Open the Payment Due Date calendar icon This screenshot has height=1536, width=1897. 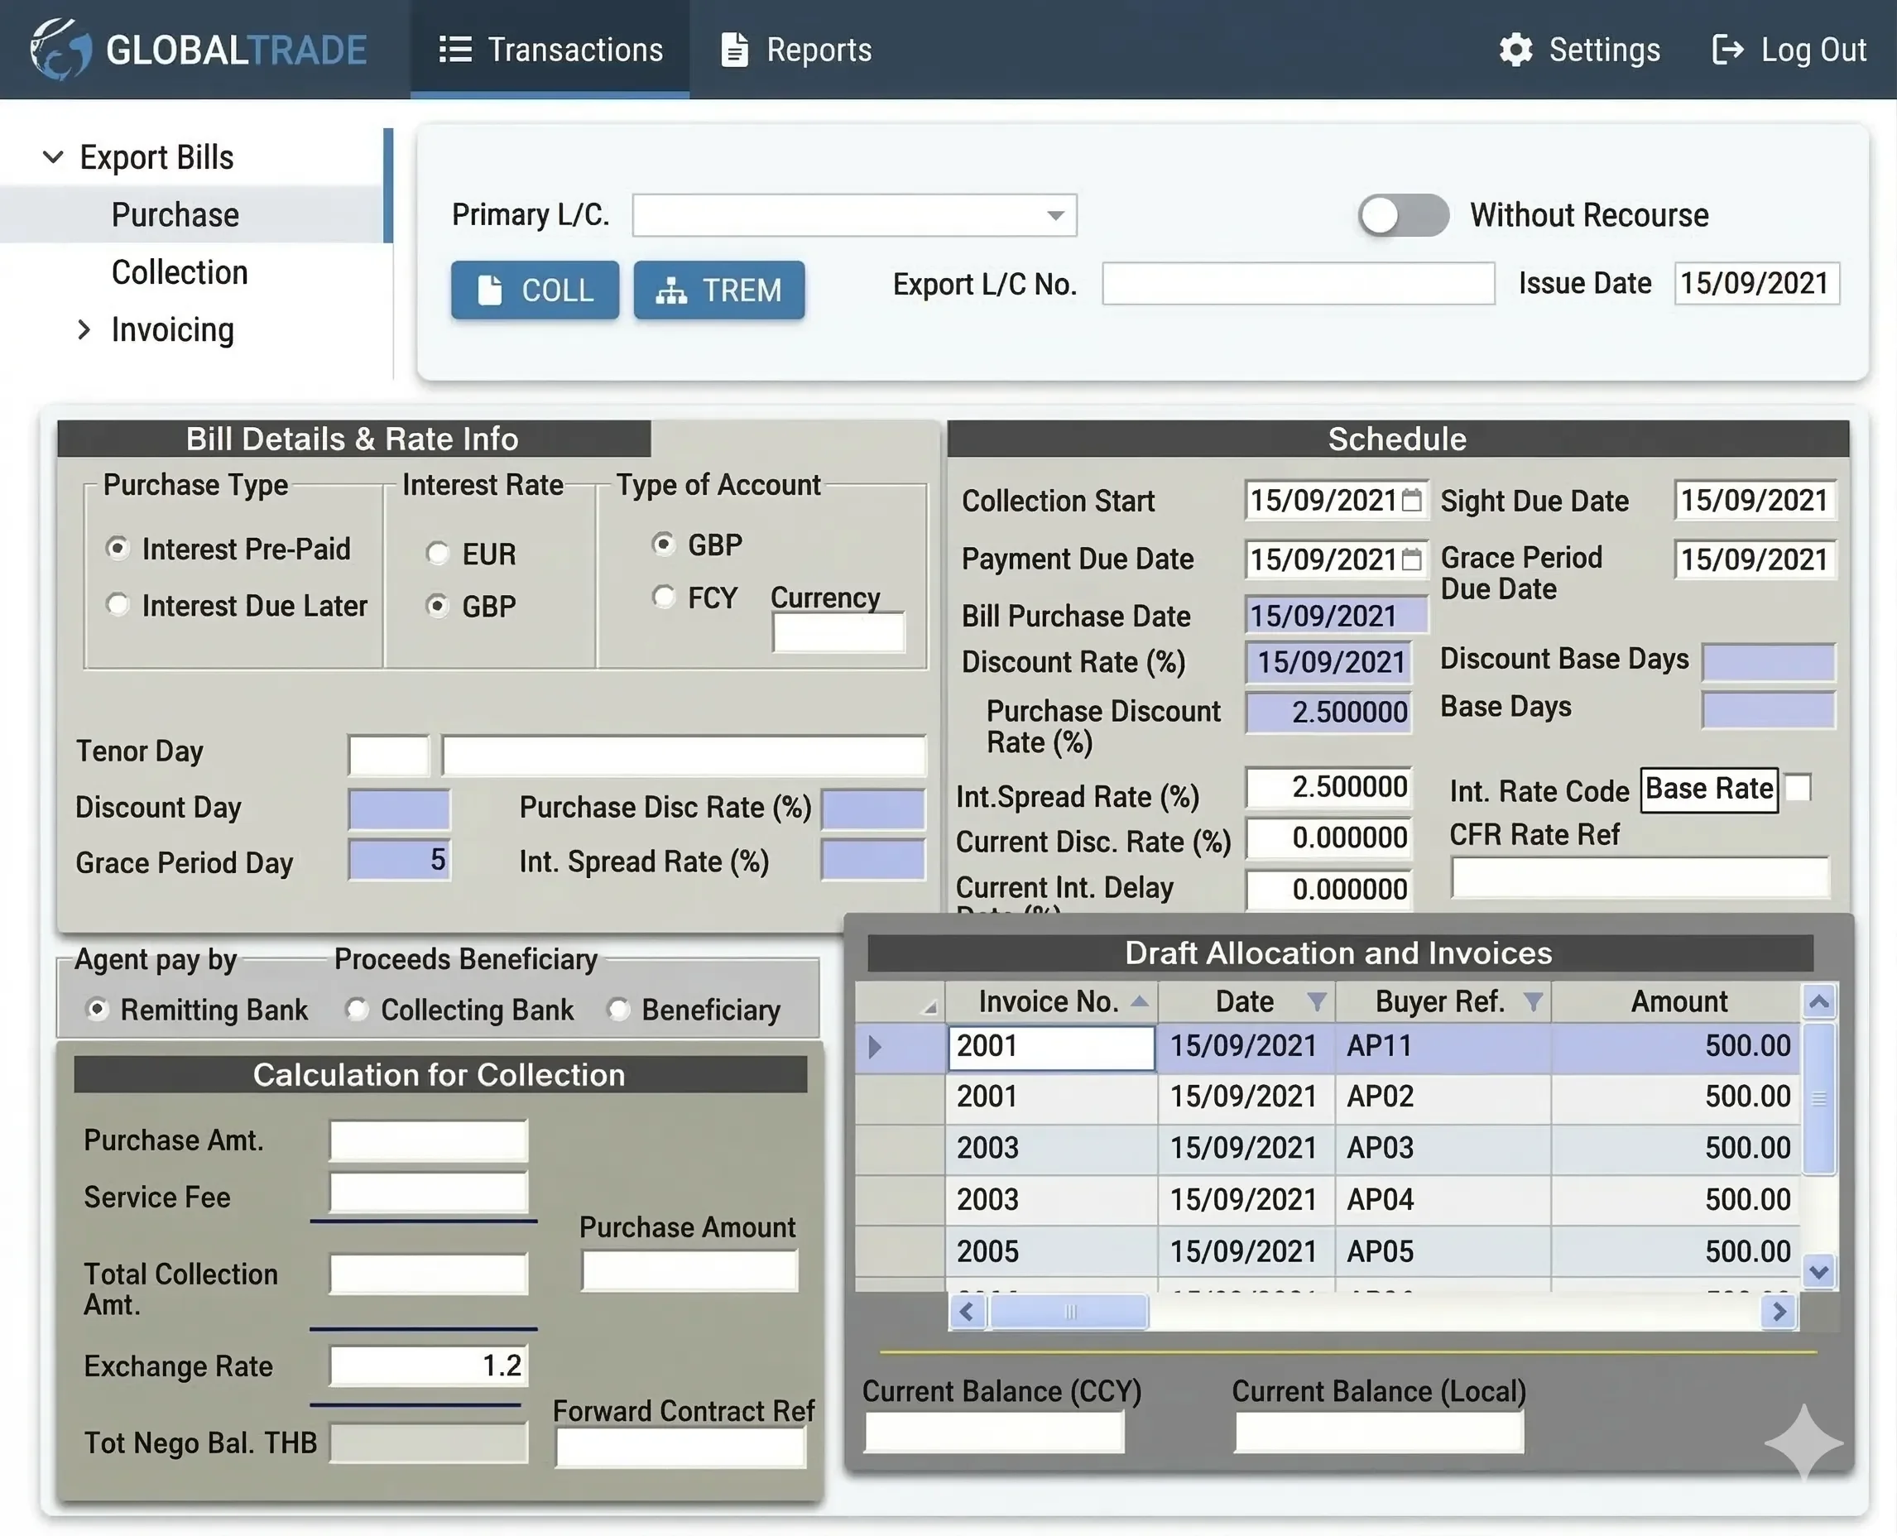coord(1412,559)
